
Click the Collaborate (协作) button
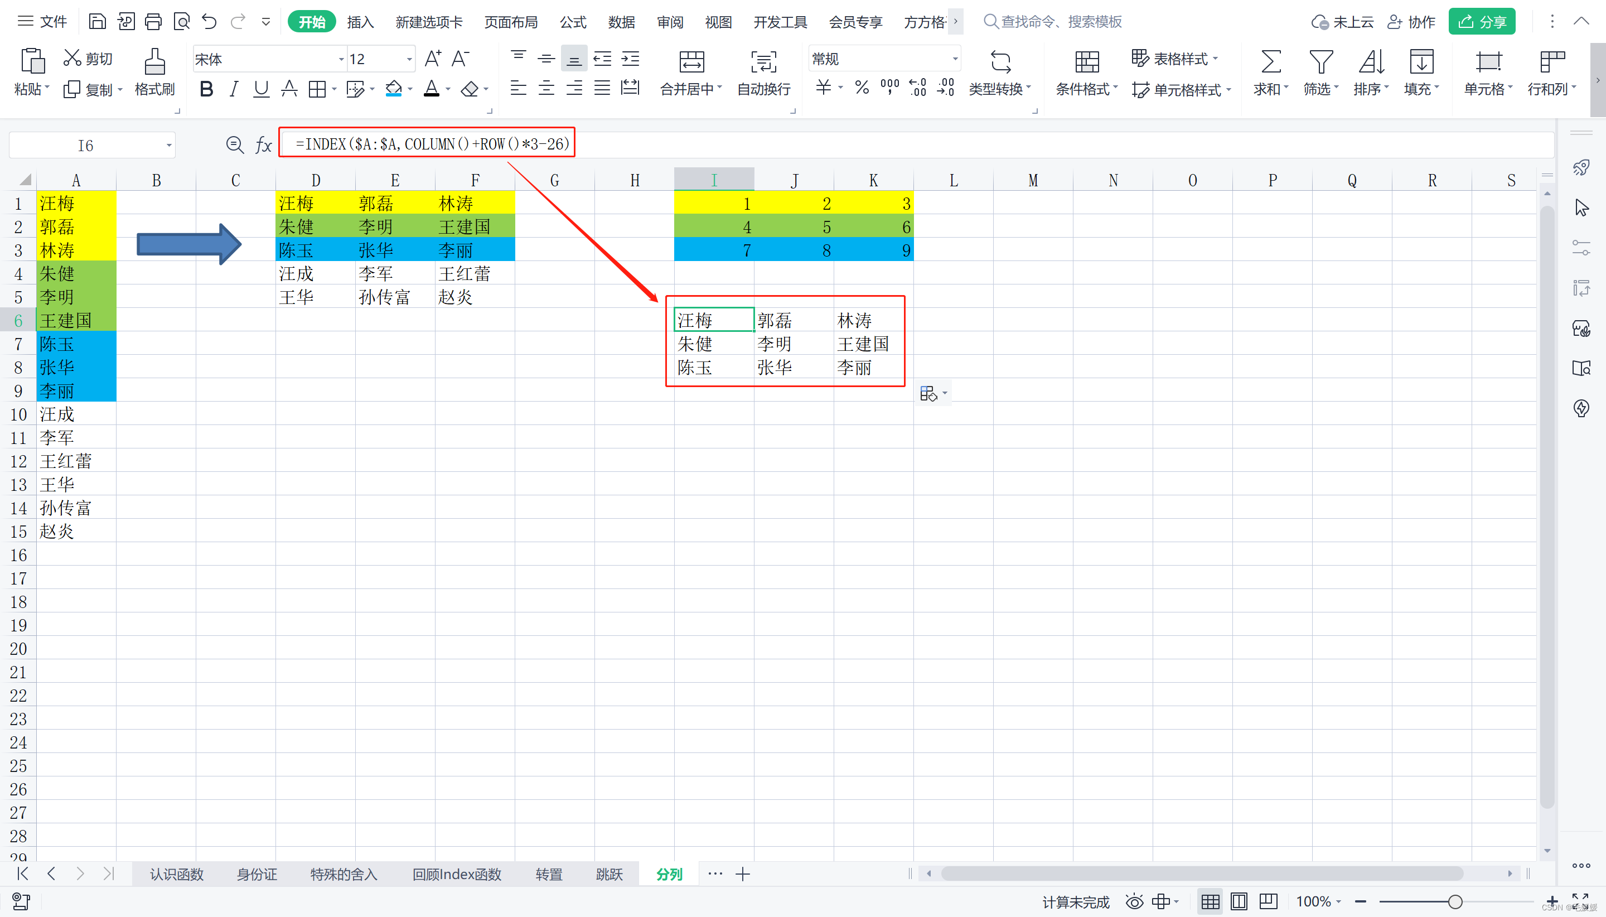click(x=1411, y=22)
